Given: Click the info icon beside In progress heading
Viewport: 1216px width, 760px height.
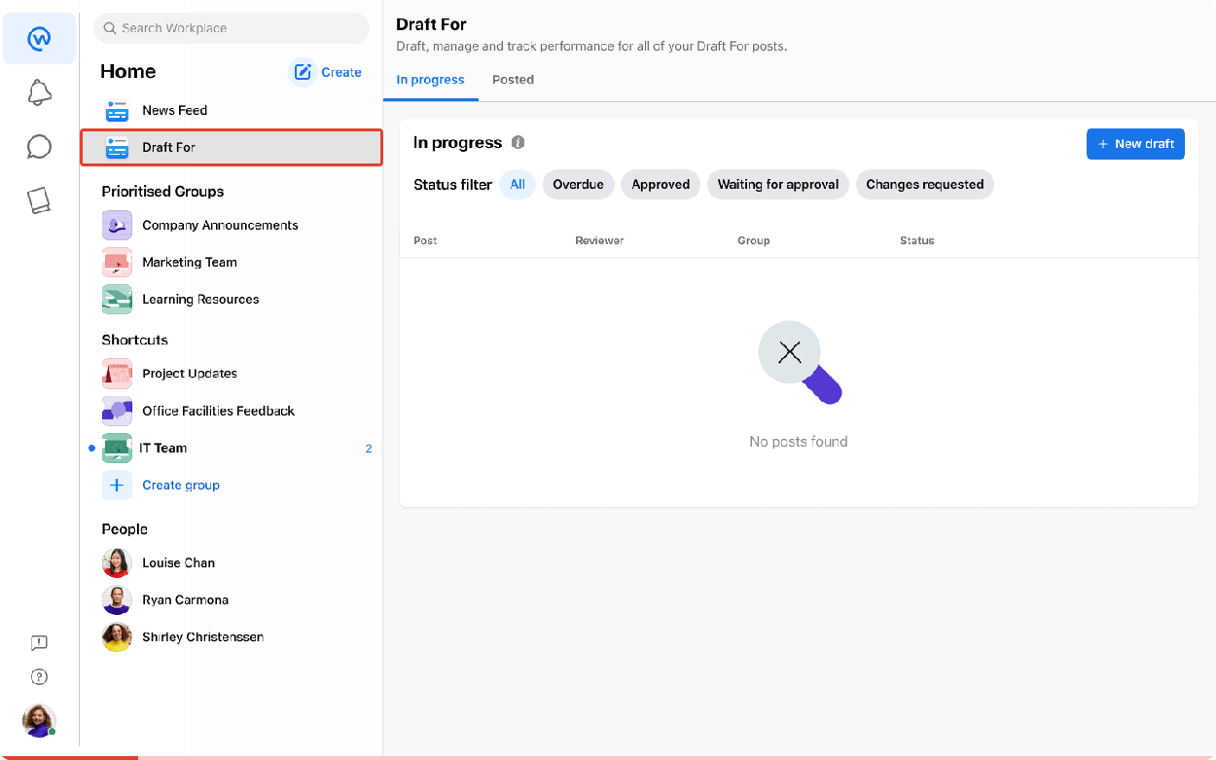Looking at the screenshot, I should tap(518, 142).
